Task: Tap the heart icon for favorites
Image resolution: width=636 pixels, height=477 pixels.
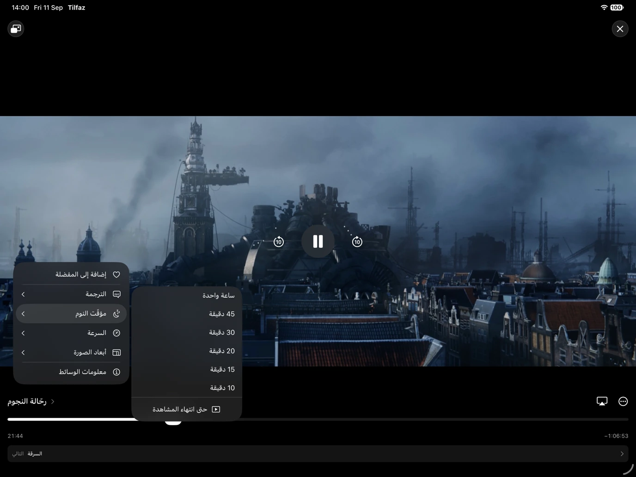Action: tap(116, 275)
